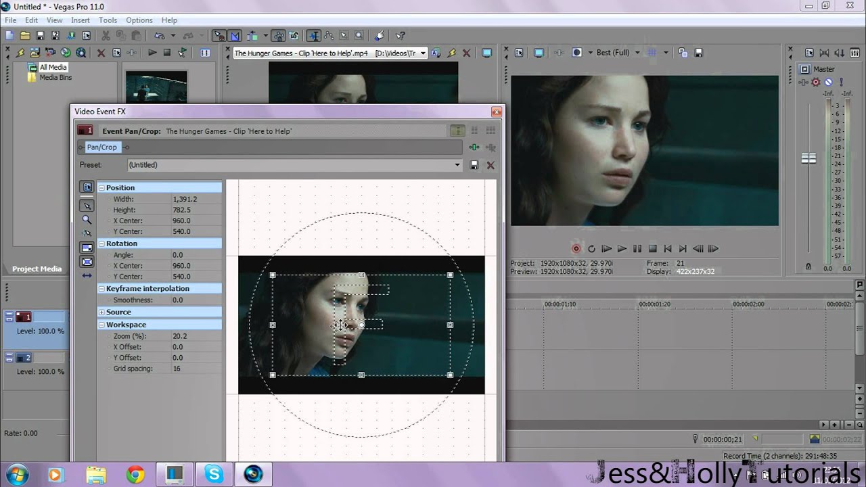The height and width of the screenshot is (487, 866).
Task: Click the Master volume fader handle
Action: click(808, 158)
